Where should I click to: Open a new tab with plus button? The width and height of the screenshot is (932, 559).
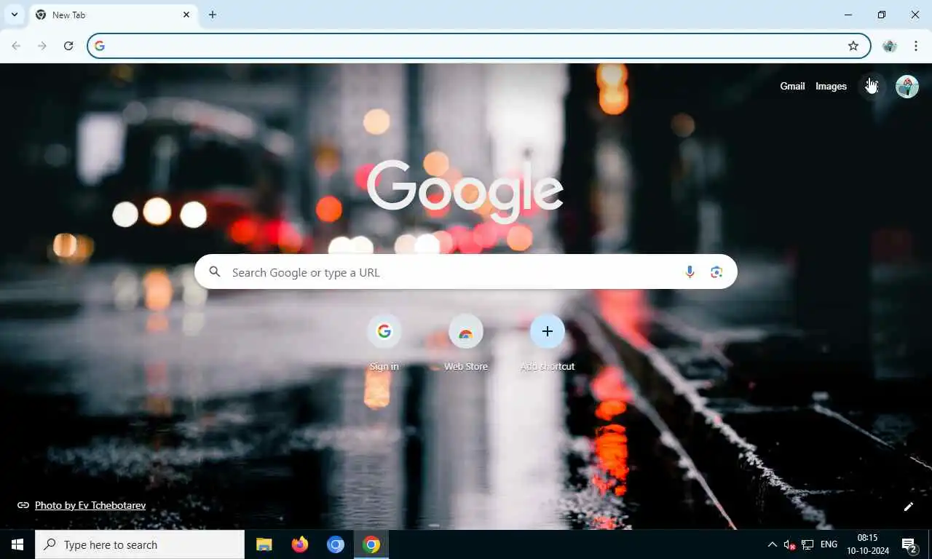pos(213,15)
